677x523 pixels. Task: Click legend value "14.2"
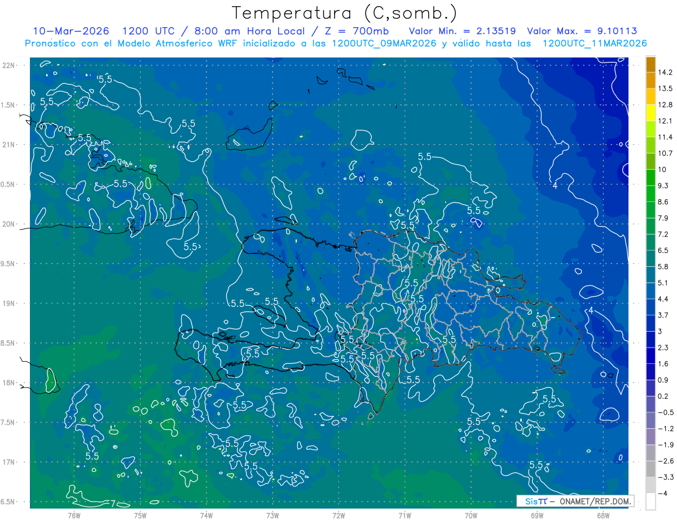(x=666, y=72)
